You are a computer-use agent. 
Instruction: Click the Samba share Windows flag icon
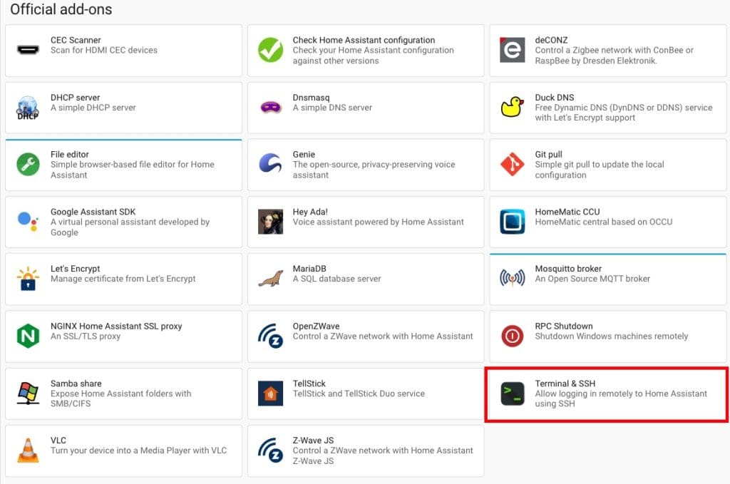[x=28, y=393]
